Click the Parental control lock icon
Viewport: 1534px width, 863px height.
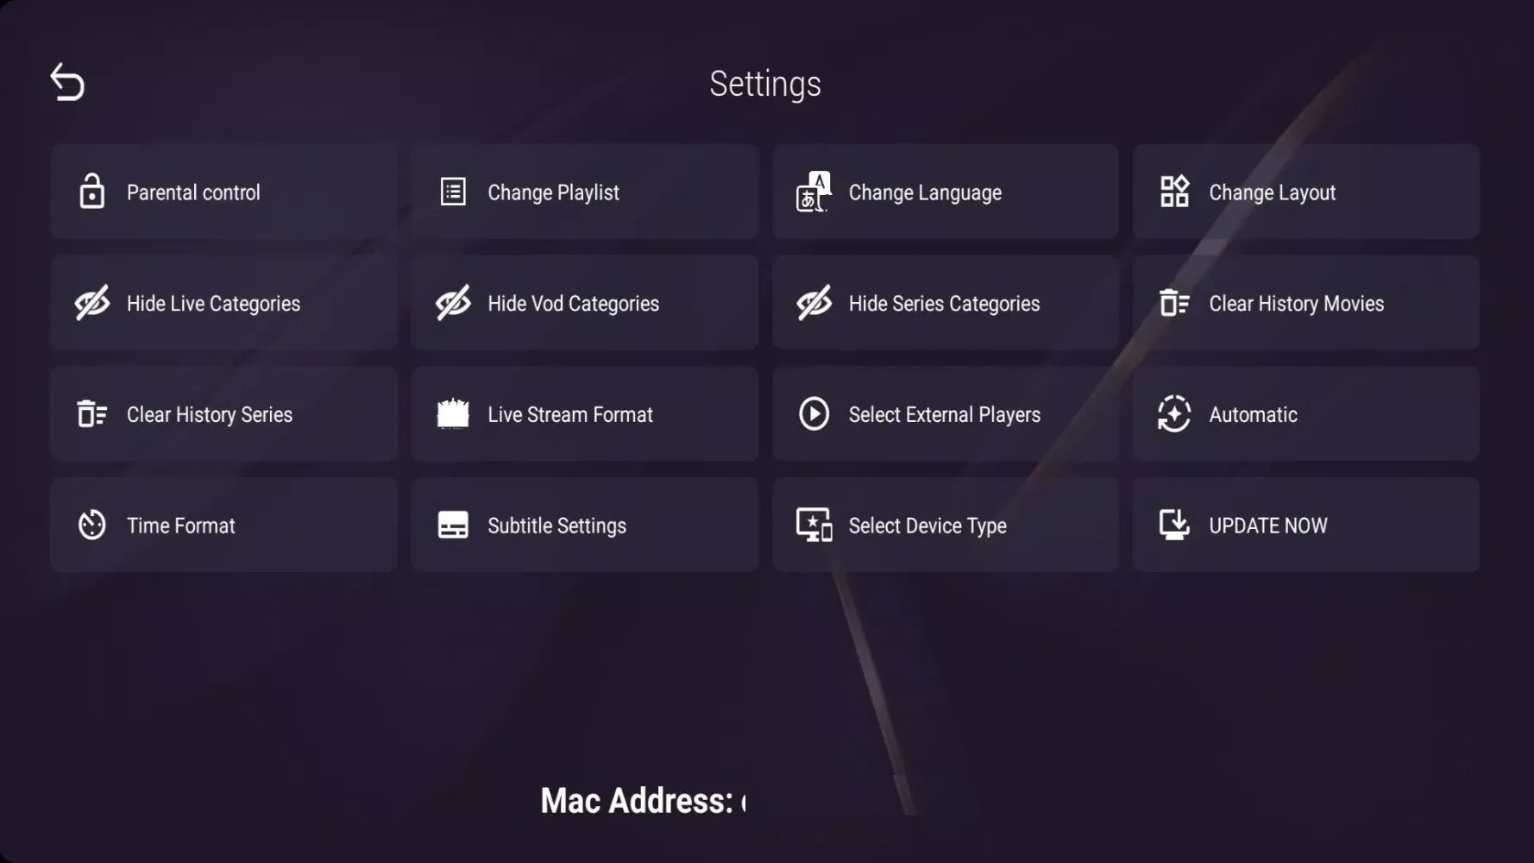91,192
